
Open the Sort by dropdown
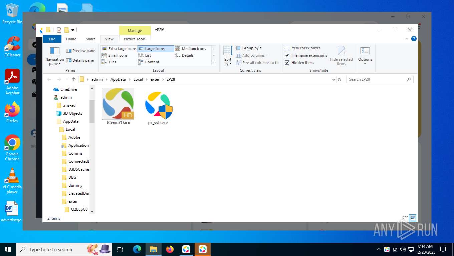pyautogui.click(x=228, y=56)
